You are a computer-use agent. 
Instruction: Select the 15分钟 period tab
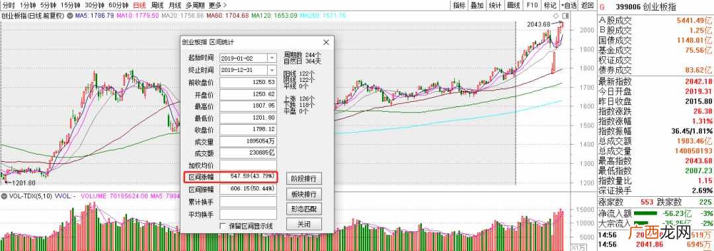point(71,5)
